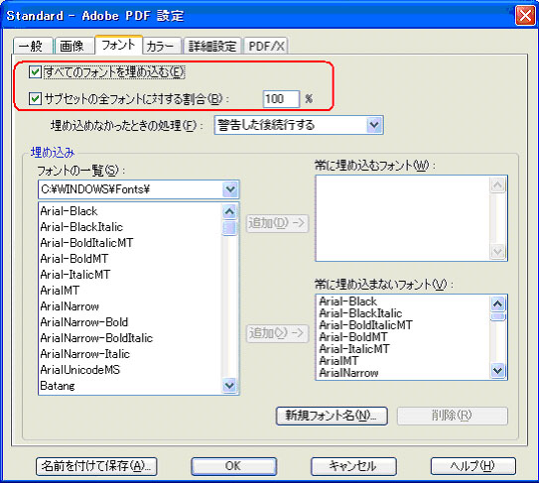539x483 pixels.
Task: Toggle サブセットの全フォントに対する割合 checkbox
Action: click(35, 99)
